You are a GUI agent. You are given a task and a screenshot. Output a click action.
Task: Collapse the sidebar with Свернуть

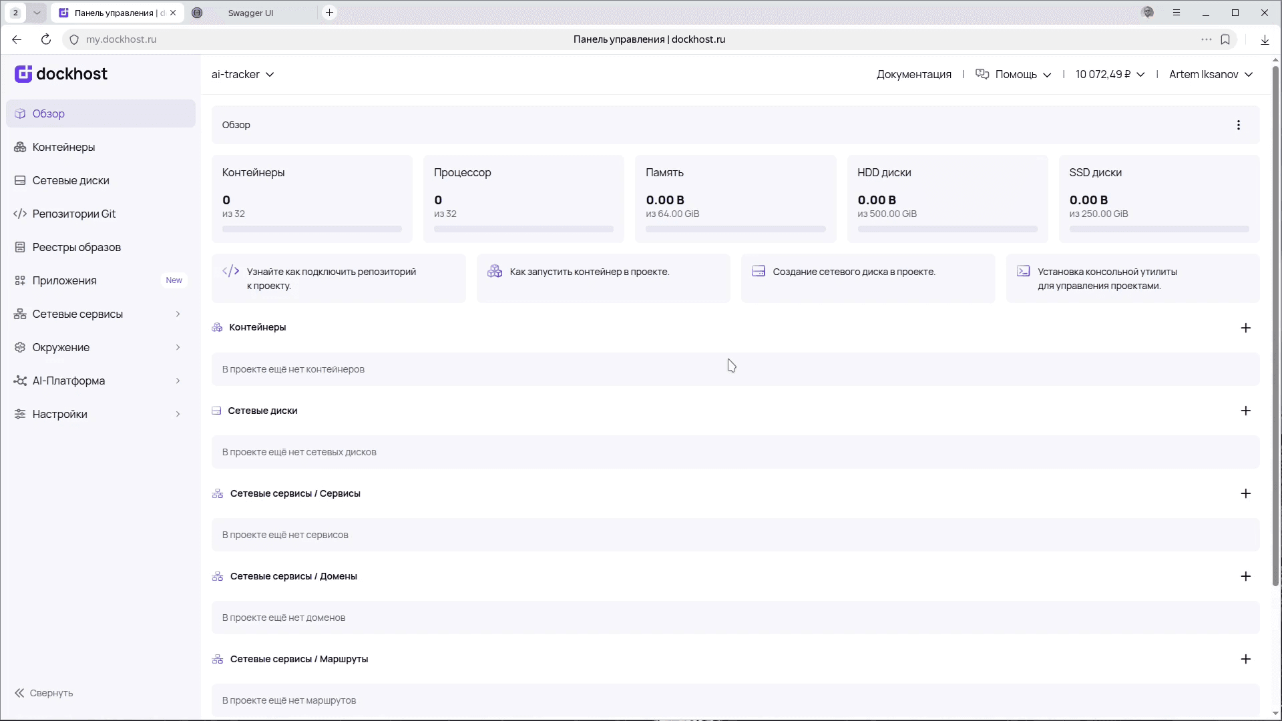[44, 693]
